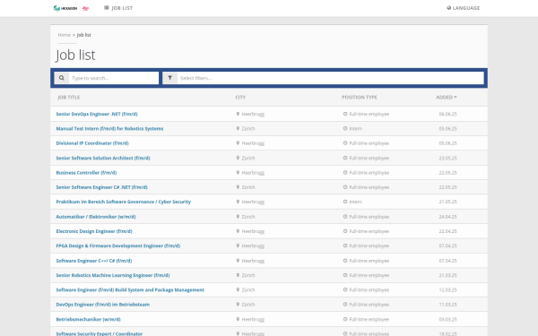Go to Home breadcrumb link
538x336 pixels.
64,35
